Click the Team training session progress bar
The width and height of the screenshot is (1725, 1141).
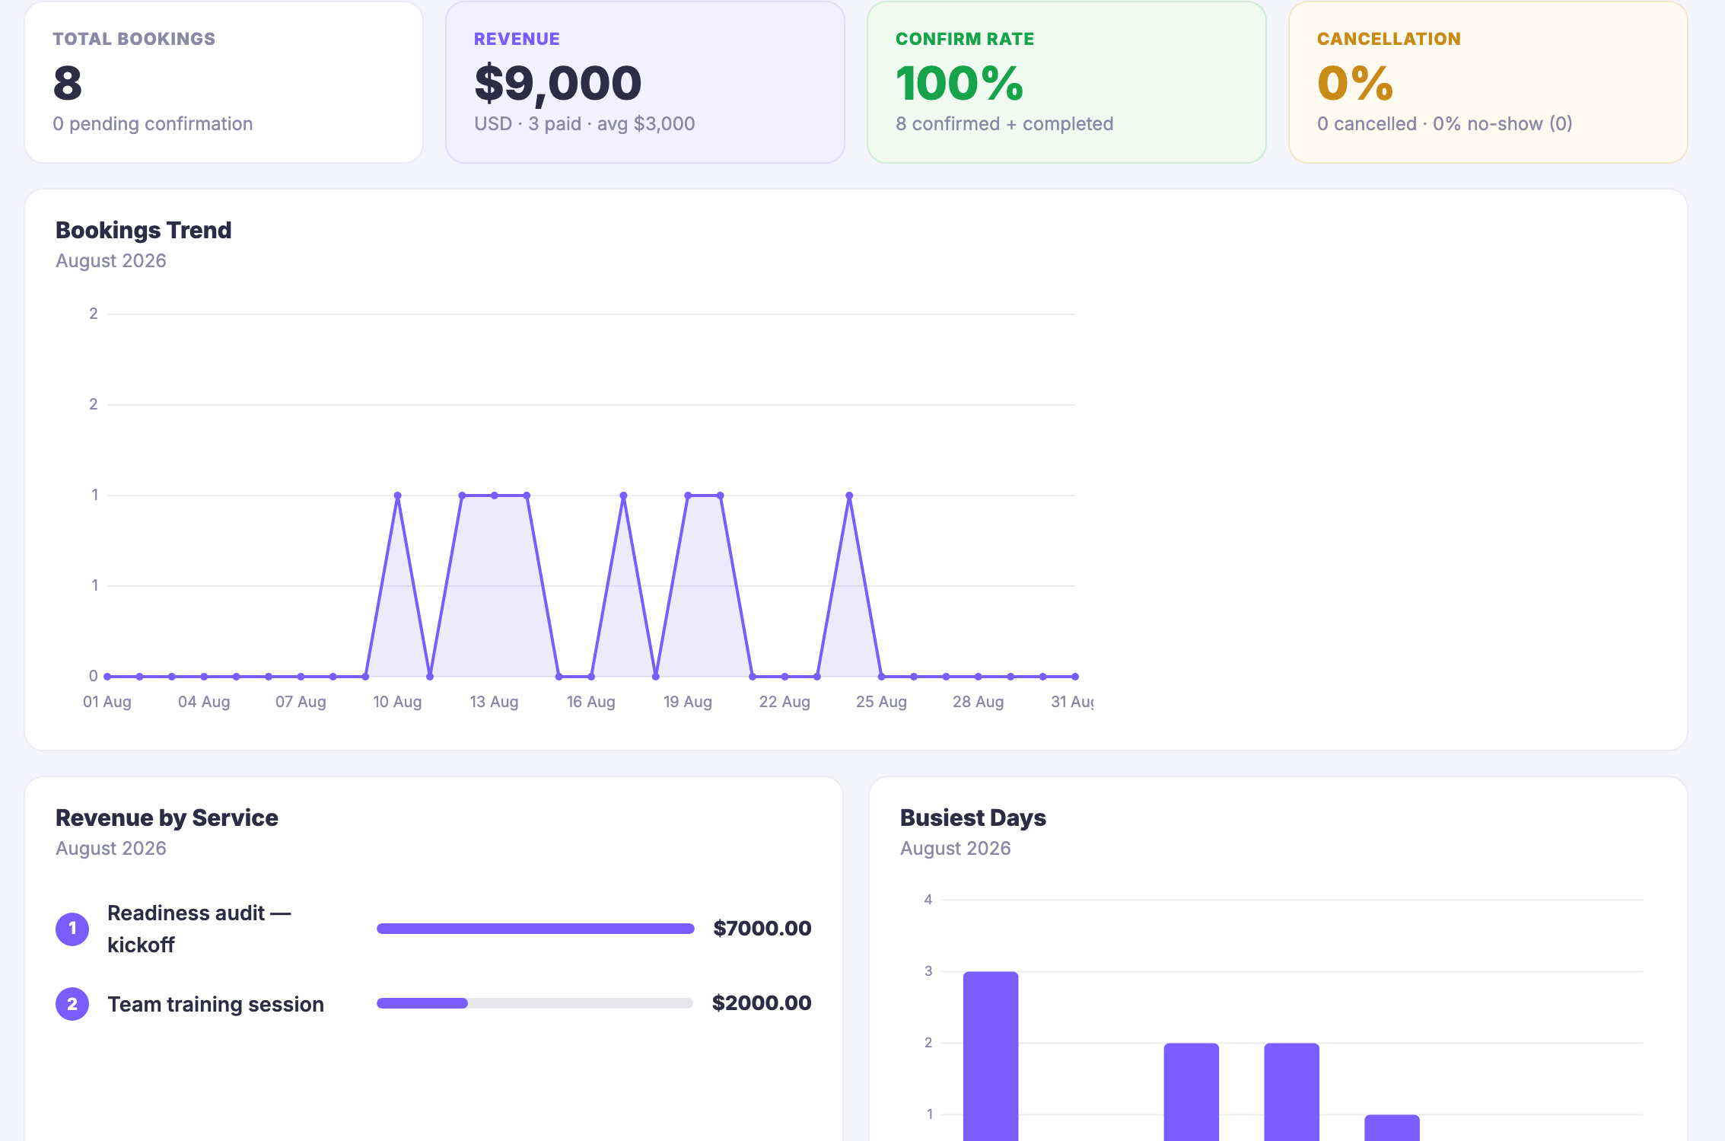(535, 1003)
